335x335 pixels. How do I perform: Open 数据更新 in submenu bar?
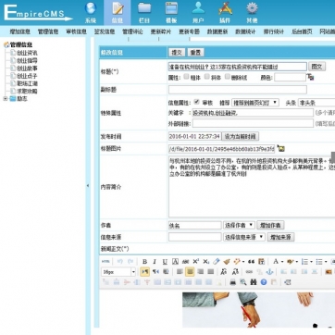(217, 31)
